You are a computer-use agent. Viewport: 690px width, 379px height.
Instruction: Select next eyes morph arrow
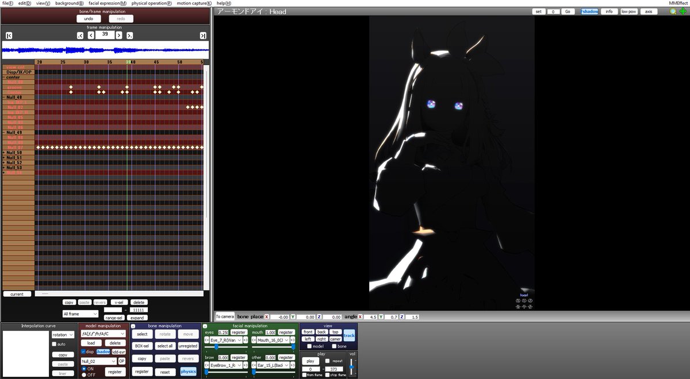click(x=246, y=340)
